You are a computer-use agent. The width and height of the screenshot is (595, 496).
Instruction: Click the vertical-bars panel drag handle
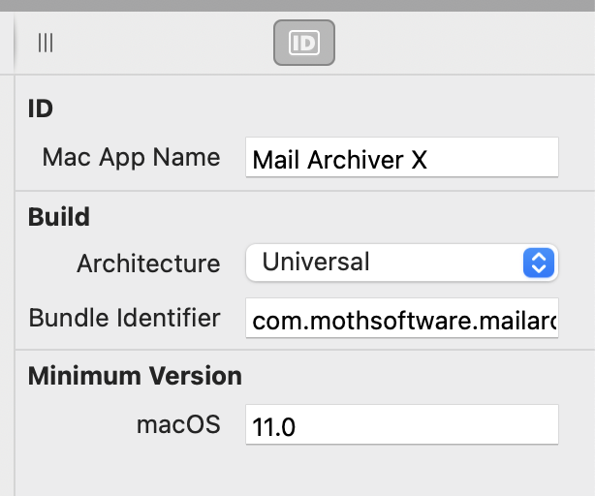click(46, 43)
